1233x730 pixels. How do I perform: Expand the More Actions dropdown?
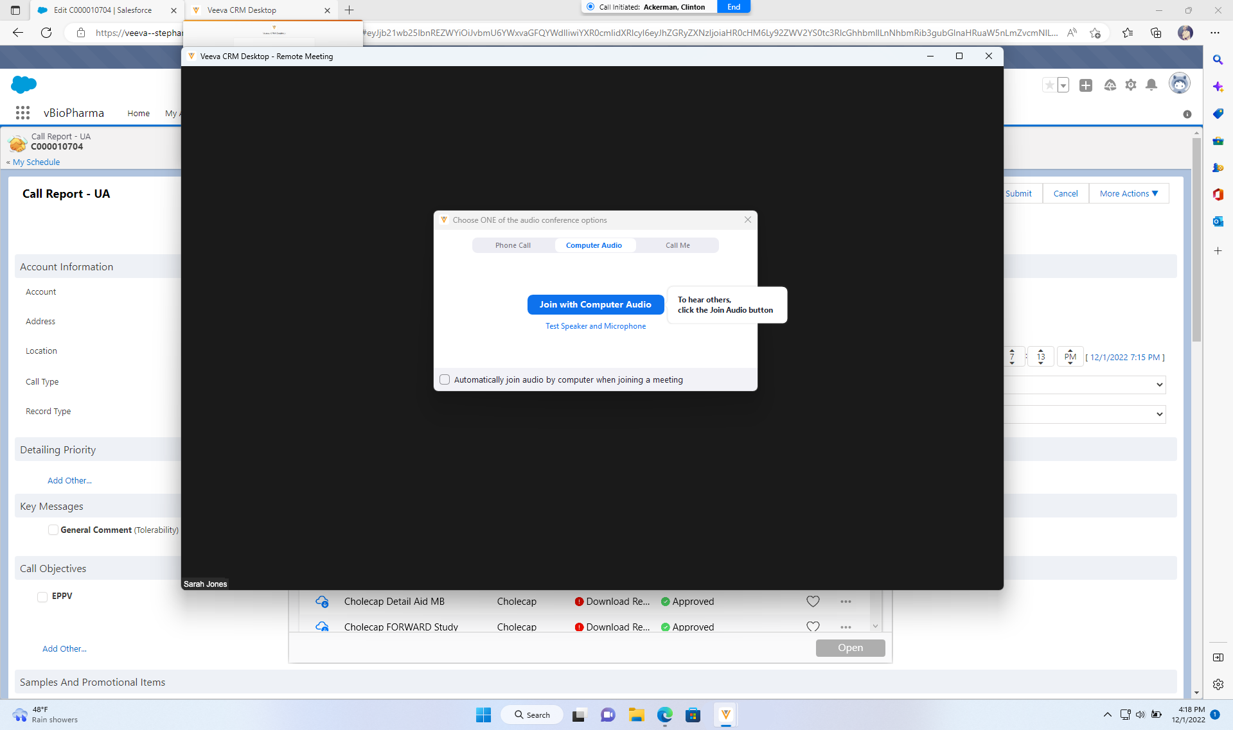click(1128, 193)
